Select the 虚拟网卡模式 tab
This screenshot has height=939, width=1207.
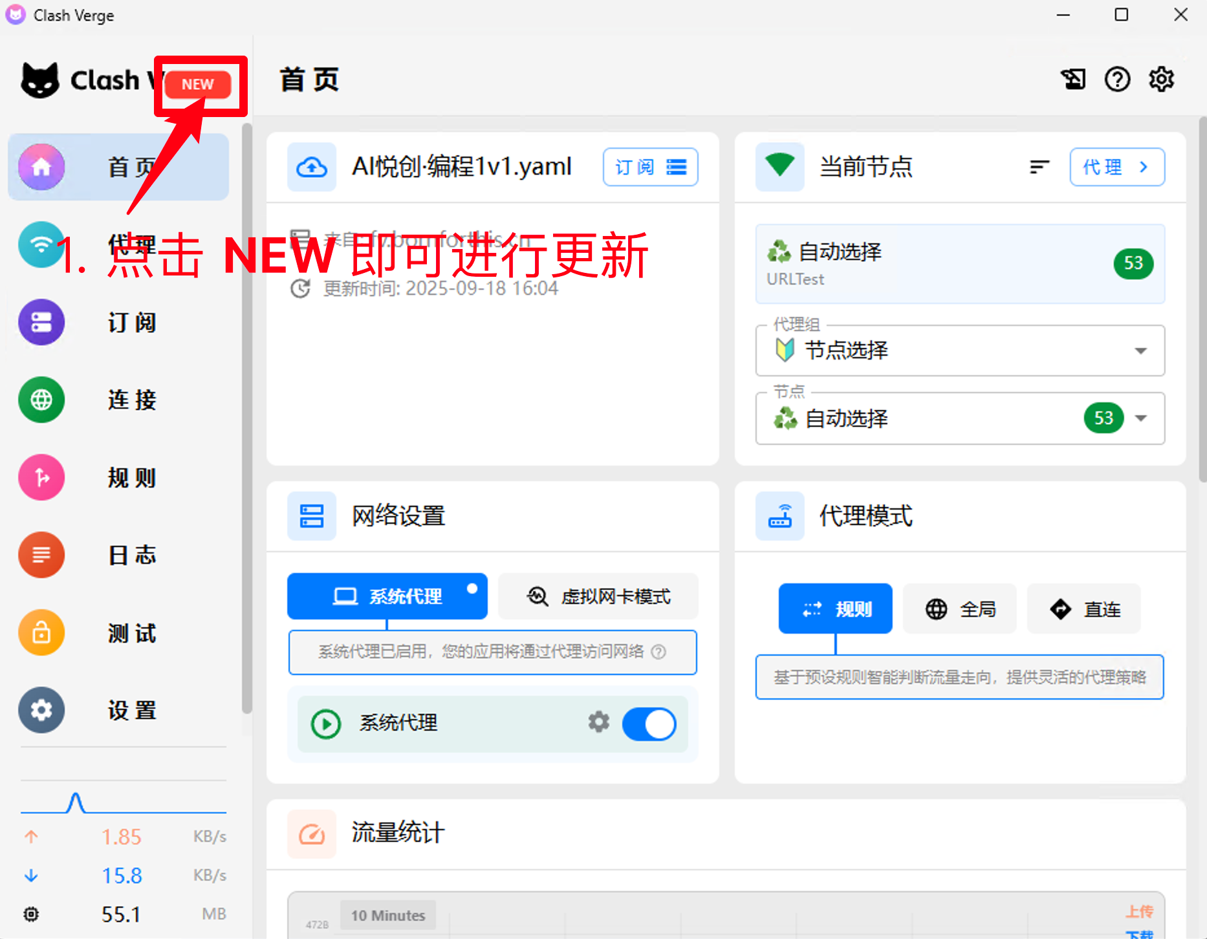[598, 596]
